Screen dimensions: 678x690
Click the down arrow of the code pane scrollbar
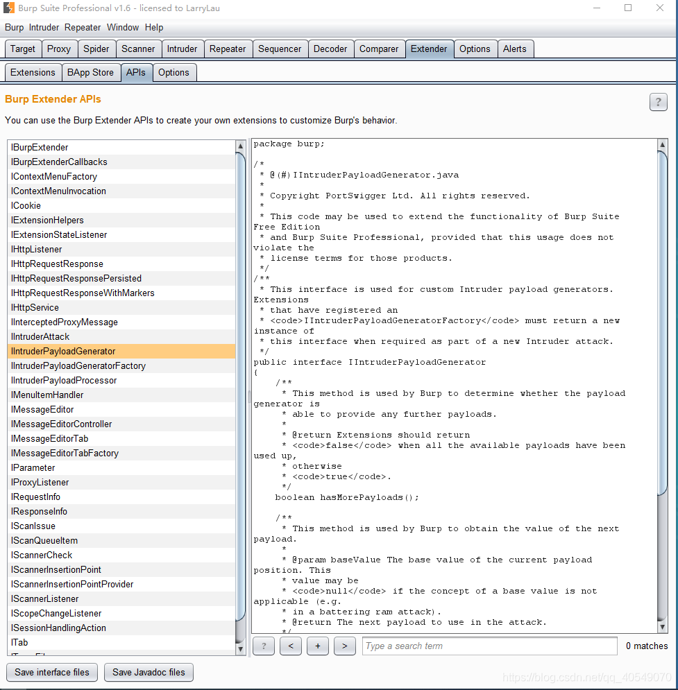click(x=662, y=627)
